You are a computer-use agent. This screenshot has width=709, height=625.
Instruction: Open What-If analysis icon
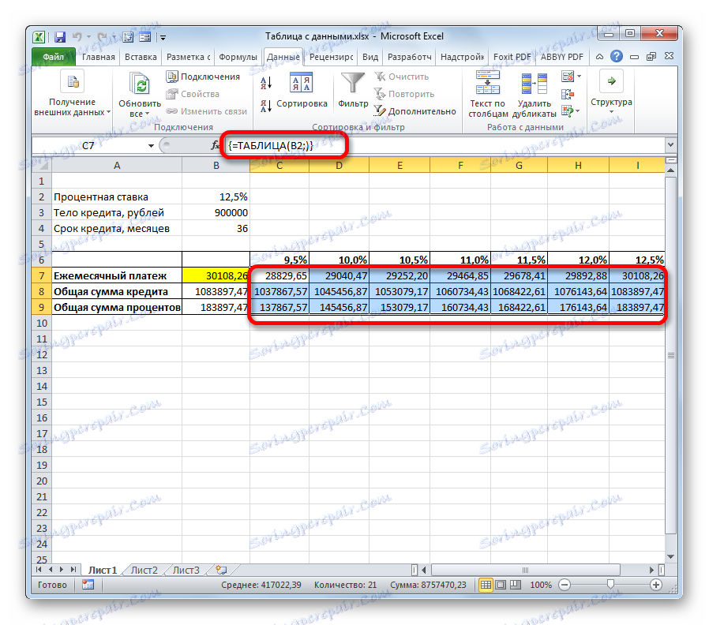click(x=567, y=110)
